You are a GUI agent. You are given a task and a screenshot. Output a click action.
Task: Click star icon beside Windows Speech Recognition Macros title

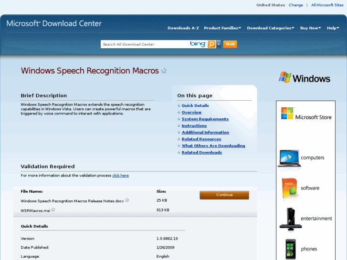point(164,71)
